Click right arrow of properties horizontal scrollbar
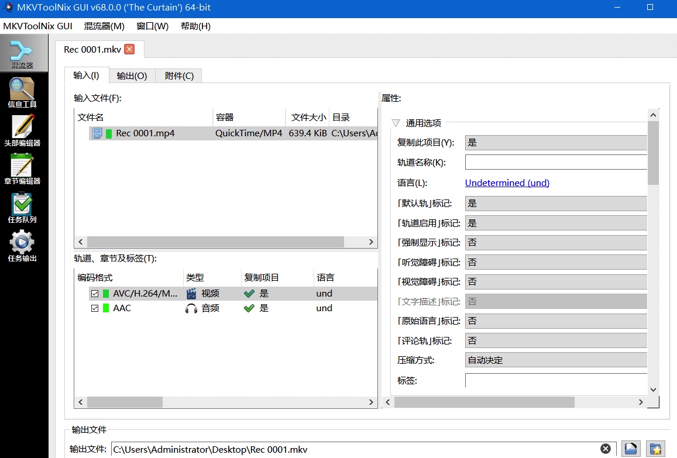The width and height of the screenshot is (677, 458). pos(641,402)
